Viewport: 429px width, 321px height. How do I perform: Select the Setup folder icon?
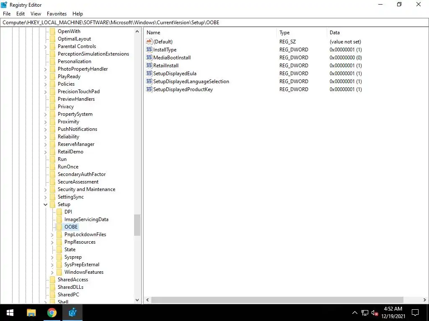52,204
